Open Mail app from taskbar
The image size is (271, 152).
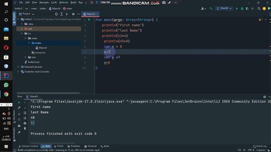pos(6,29)
